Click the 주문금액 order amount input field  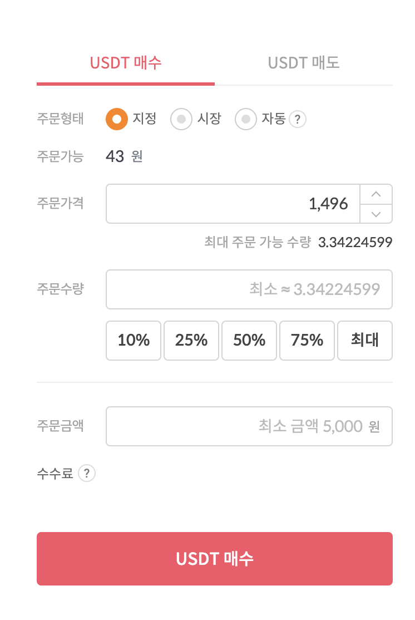coord(249,426)
